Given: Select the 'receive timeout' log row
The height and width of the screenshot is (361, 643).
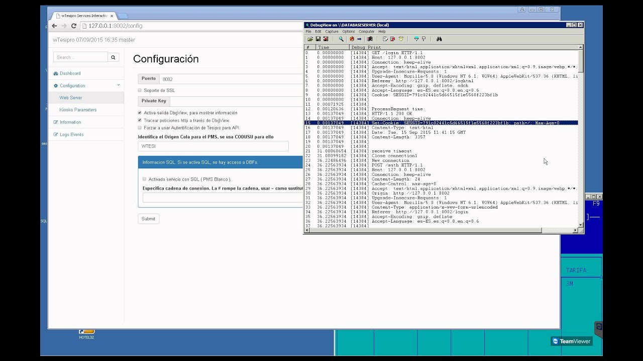Looking at the screenshot, I should (441, 151).
